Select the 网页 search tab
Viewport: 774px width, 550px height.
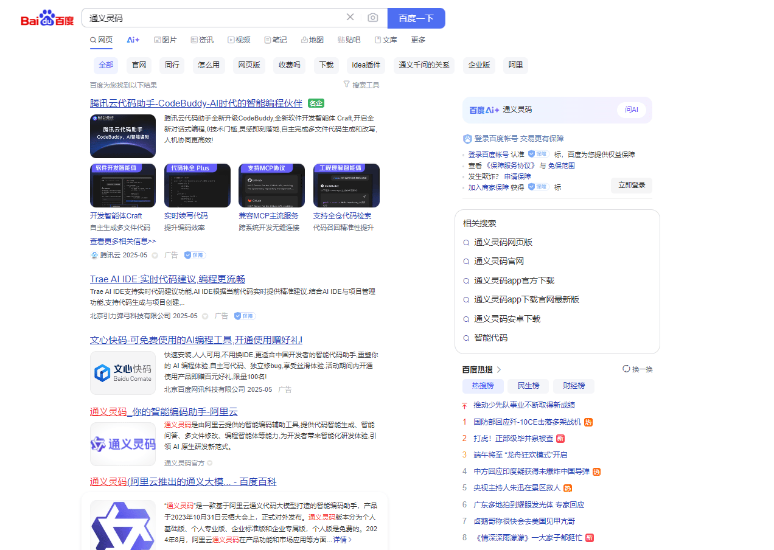point(101,40)
